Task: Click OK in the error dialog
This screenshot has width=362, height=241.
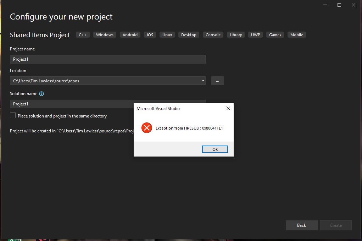Action: pos(215,149)
